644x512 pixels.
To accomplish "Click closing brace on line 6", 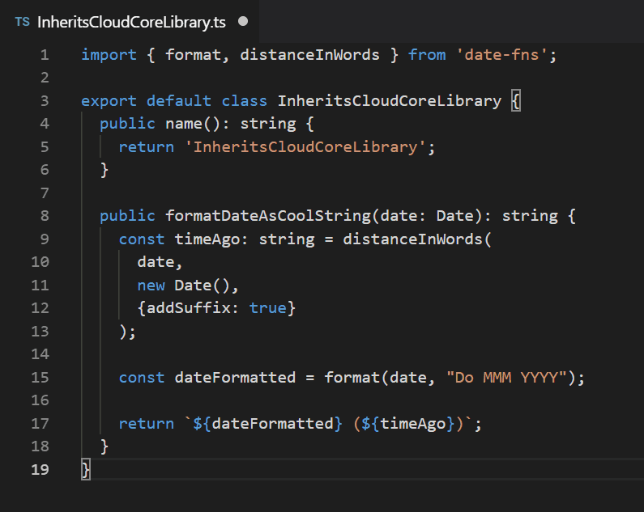I will [x=104, y=170].
